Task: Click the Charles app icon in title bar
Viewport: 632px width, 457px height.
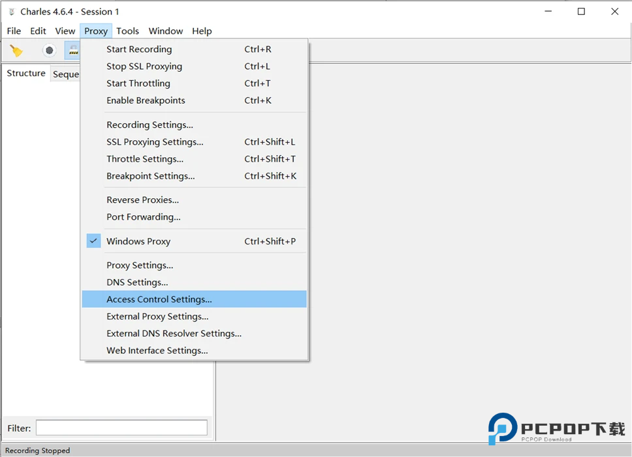Action: point(11,12)
